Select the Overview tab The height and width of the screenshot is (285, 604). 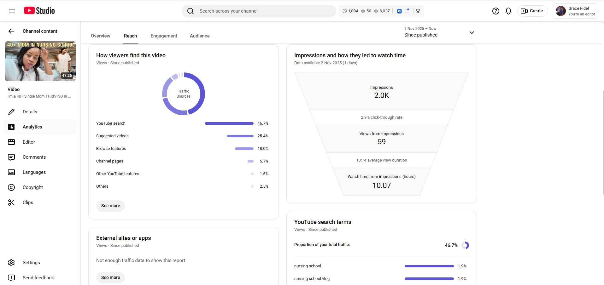(x=100, y=36)
